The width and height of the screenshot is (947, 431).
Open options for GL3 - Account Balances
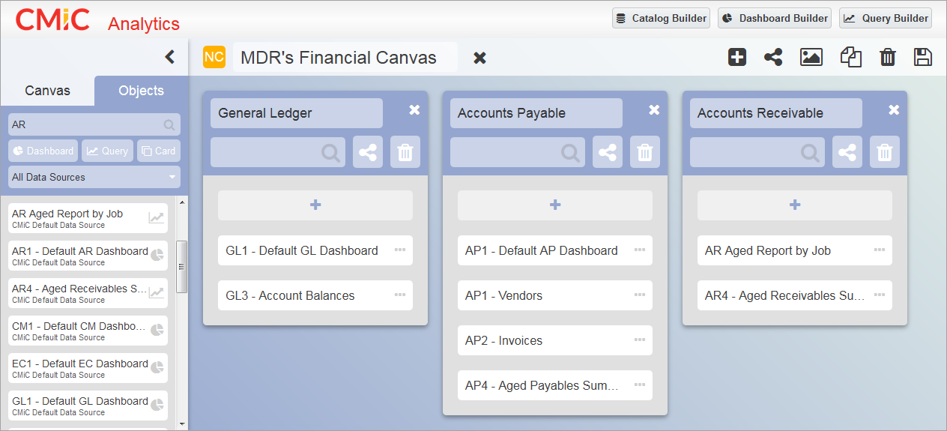pyautogui.click(x=400, y=295)
